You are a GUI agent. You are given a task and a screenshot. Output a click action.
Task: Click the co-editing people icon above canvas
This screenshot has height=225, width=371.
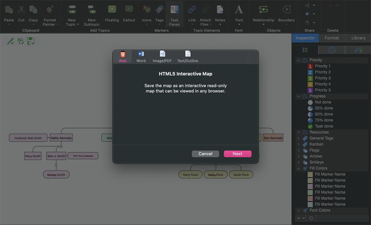[x=20, y=41]
